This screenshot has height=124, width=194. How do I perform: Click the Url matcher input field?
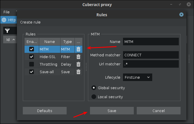coord(151,64)
